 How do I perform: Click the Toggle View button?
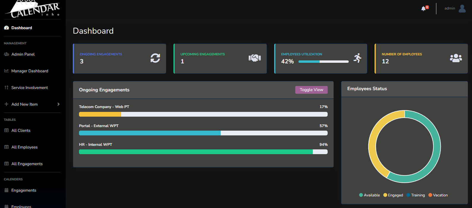[311, 90]
